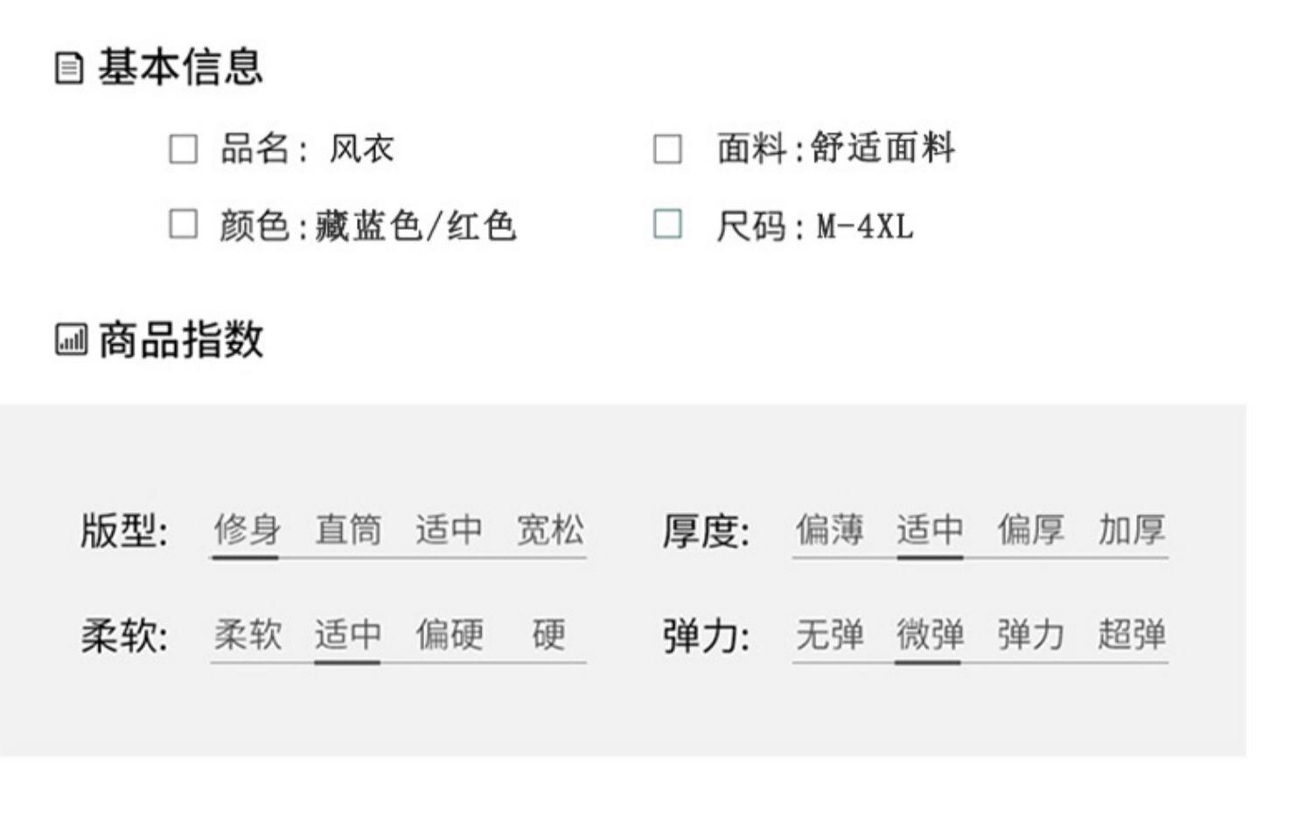This screenshot has width=1312, height=826.
Task: Click the 商品指数 section heading
Action: point(180,339)
